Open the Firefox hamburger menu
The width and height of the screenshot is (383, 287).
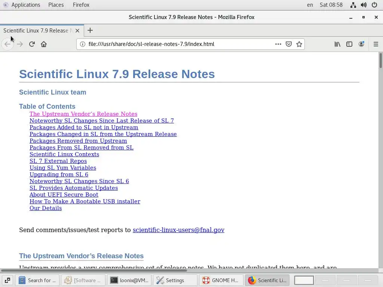(376, 44)
